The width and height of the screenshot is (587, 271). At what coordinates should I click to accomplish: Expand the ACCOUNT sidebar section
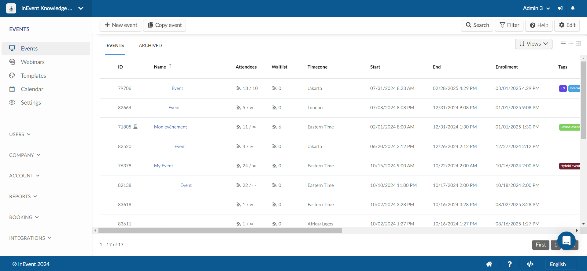coord(24,176)
